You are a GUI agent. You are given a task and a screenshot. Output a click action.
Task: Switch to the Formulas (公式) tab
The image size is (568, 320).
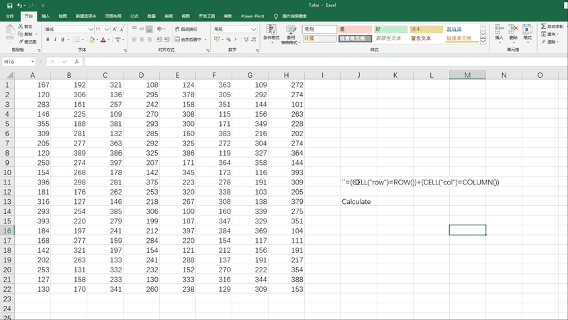134,16
